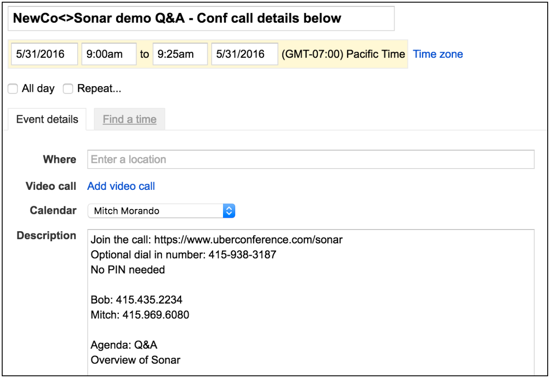Expand the Mitch Morando calendar dropdown
This screenshot has height=378, width=549.
157,211
